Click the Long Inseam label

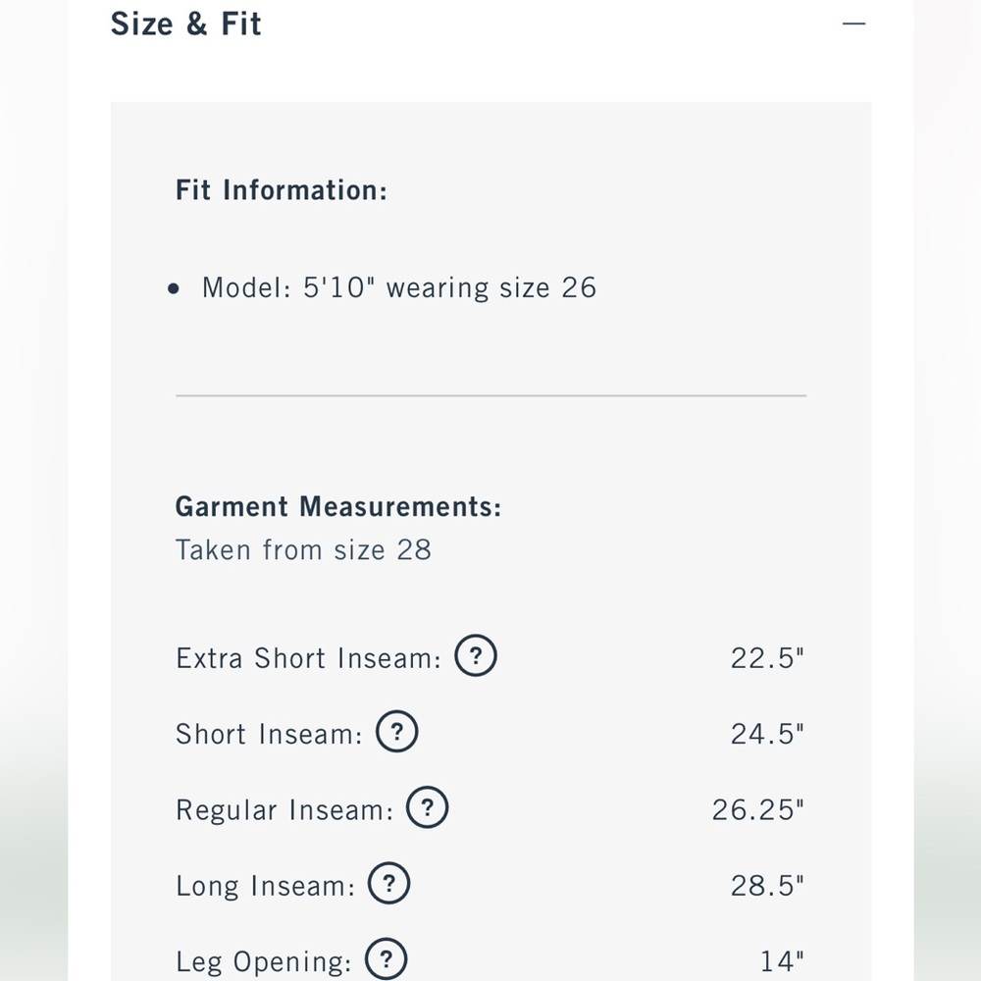coord(265,886)
